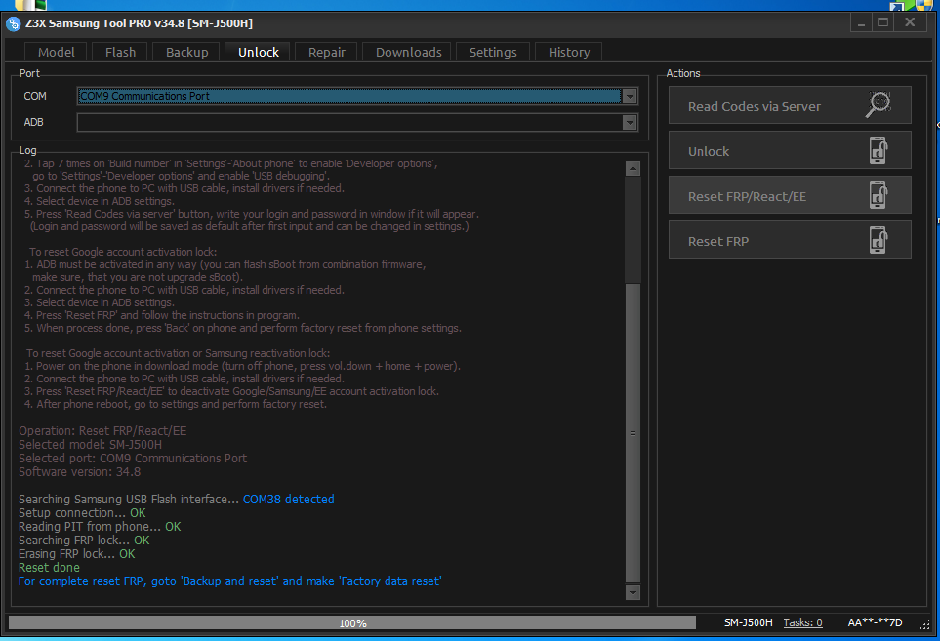940x641 pixels.
Task: Close the Z3X Samsung Tool window
Action: [x=910, y=22]
